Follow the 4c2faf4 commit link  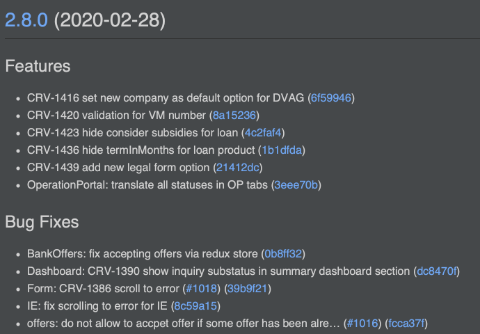pos(264,133)
